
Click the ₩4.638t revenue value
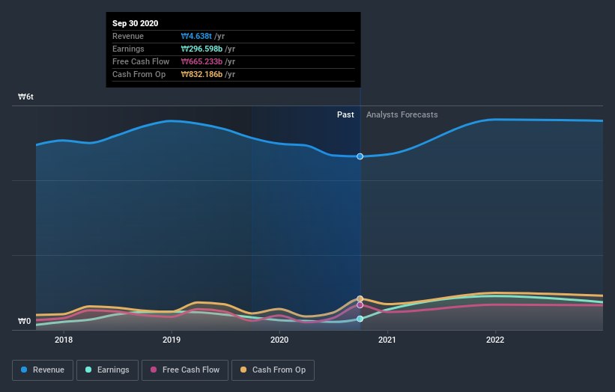click(x=196, y=36)
